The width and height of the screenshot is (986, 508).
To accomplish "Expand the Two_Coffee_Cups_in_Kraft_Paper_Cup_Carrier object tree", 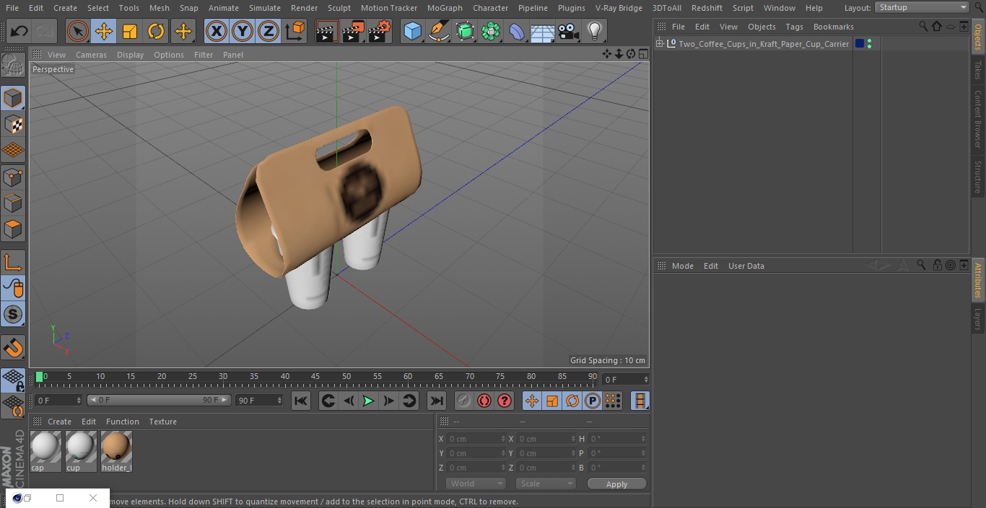I will [659, 44].
